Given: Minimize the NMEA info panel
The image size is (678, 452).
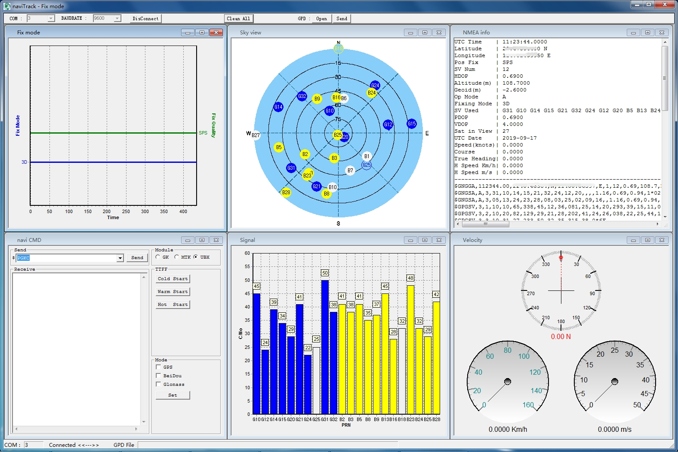Looking at the screenshot, I should click(x=633, y=33).
